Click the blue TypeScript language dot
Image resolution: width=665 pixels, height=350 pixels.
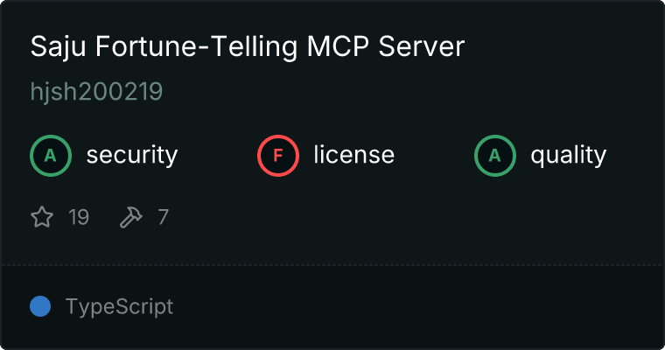40,306
